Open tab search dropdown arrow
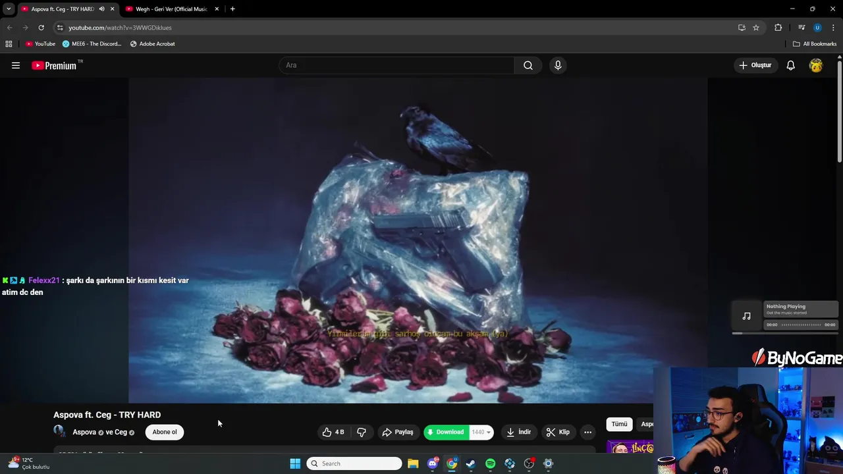Image resolution: width=843 pixels, height=474 pixels. point(9,9)
